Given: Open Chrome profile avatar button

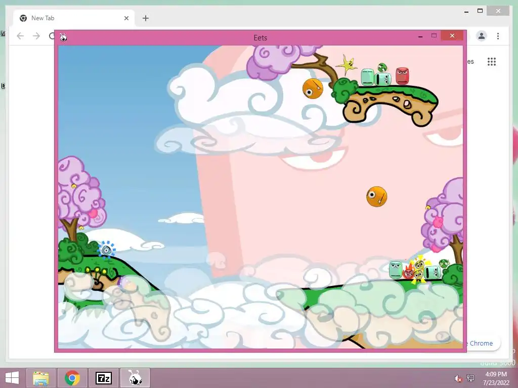Looking at the screenshot, I should pyautogui.click(x=482, y=36).
